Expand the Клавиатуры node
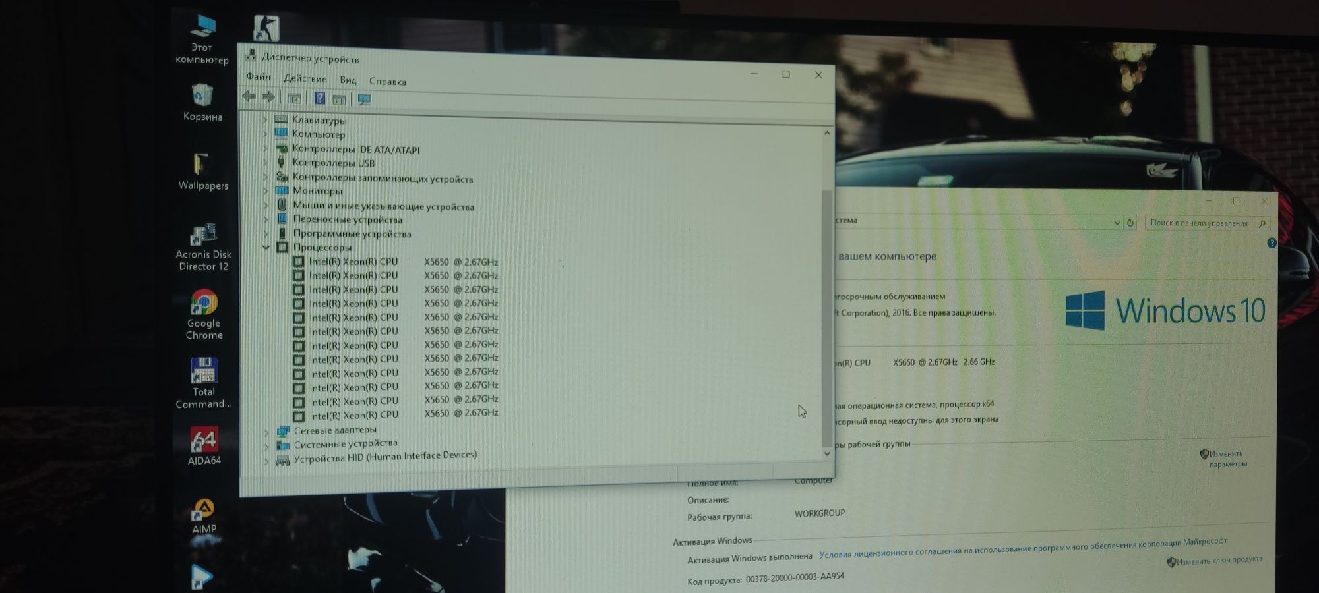1319x593 pixels. coord(265,119)
